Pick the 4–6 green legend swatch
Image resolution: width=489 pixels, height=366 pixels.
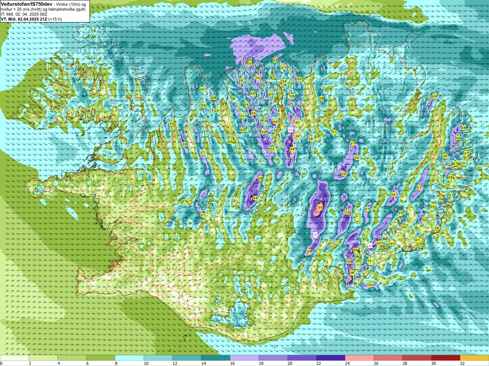(x=72, y=358)
